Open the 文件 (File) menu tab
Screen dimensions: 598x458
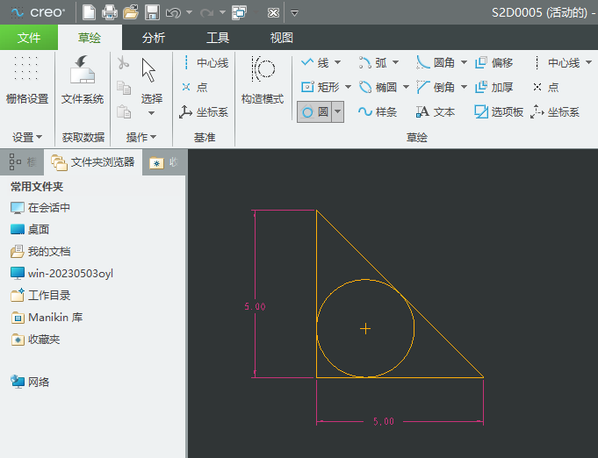click(29, 38)
